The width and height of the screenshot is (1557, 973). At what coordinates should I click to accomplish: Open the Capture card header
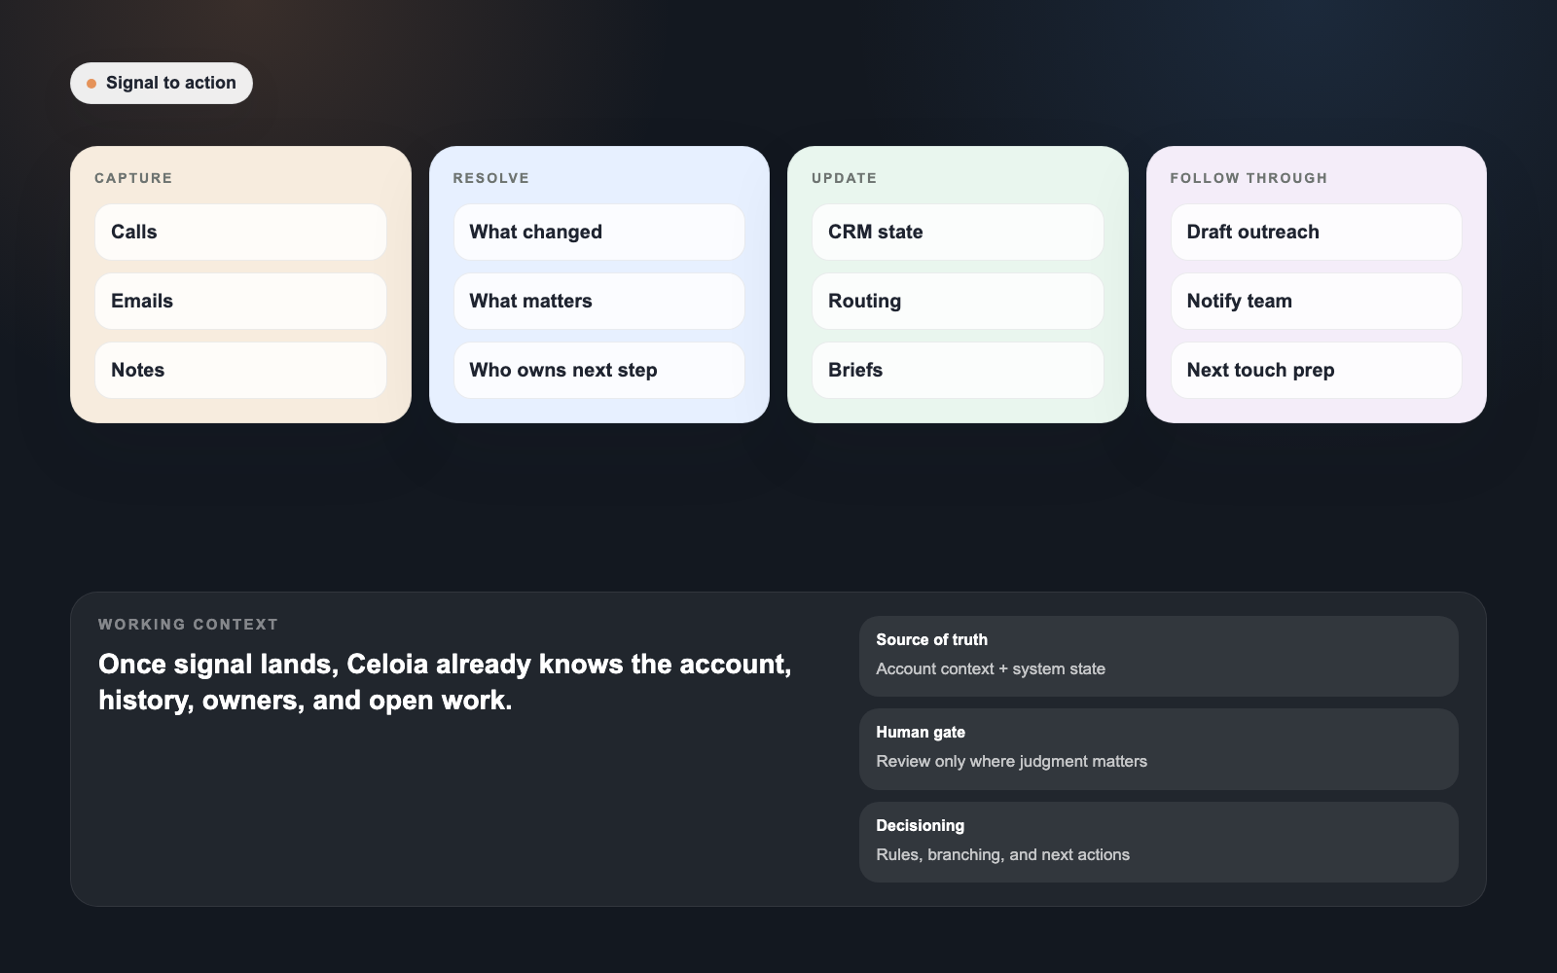[133, 178]
